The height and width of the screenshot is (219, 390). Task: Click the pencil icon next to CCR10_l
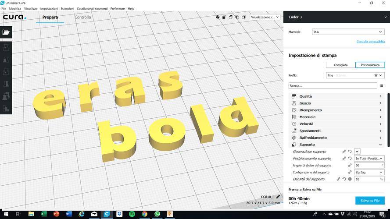coord(278,197)
